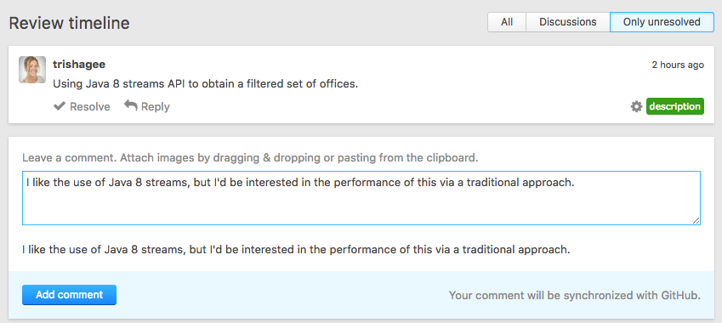
Task: Click the 'Using Java 8 streams API' description
Action: click(205, 84)
